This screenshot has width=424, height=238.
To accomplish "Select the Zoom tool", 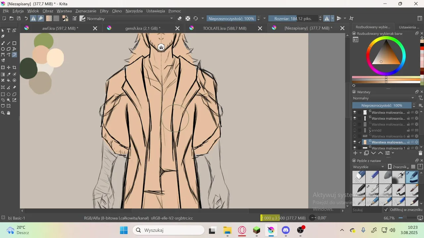I will pyautogui.click(x=3, y=113).
